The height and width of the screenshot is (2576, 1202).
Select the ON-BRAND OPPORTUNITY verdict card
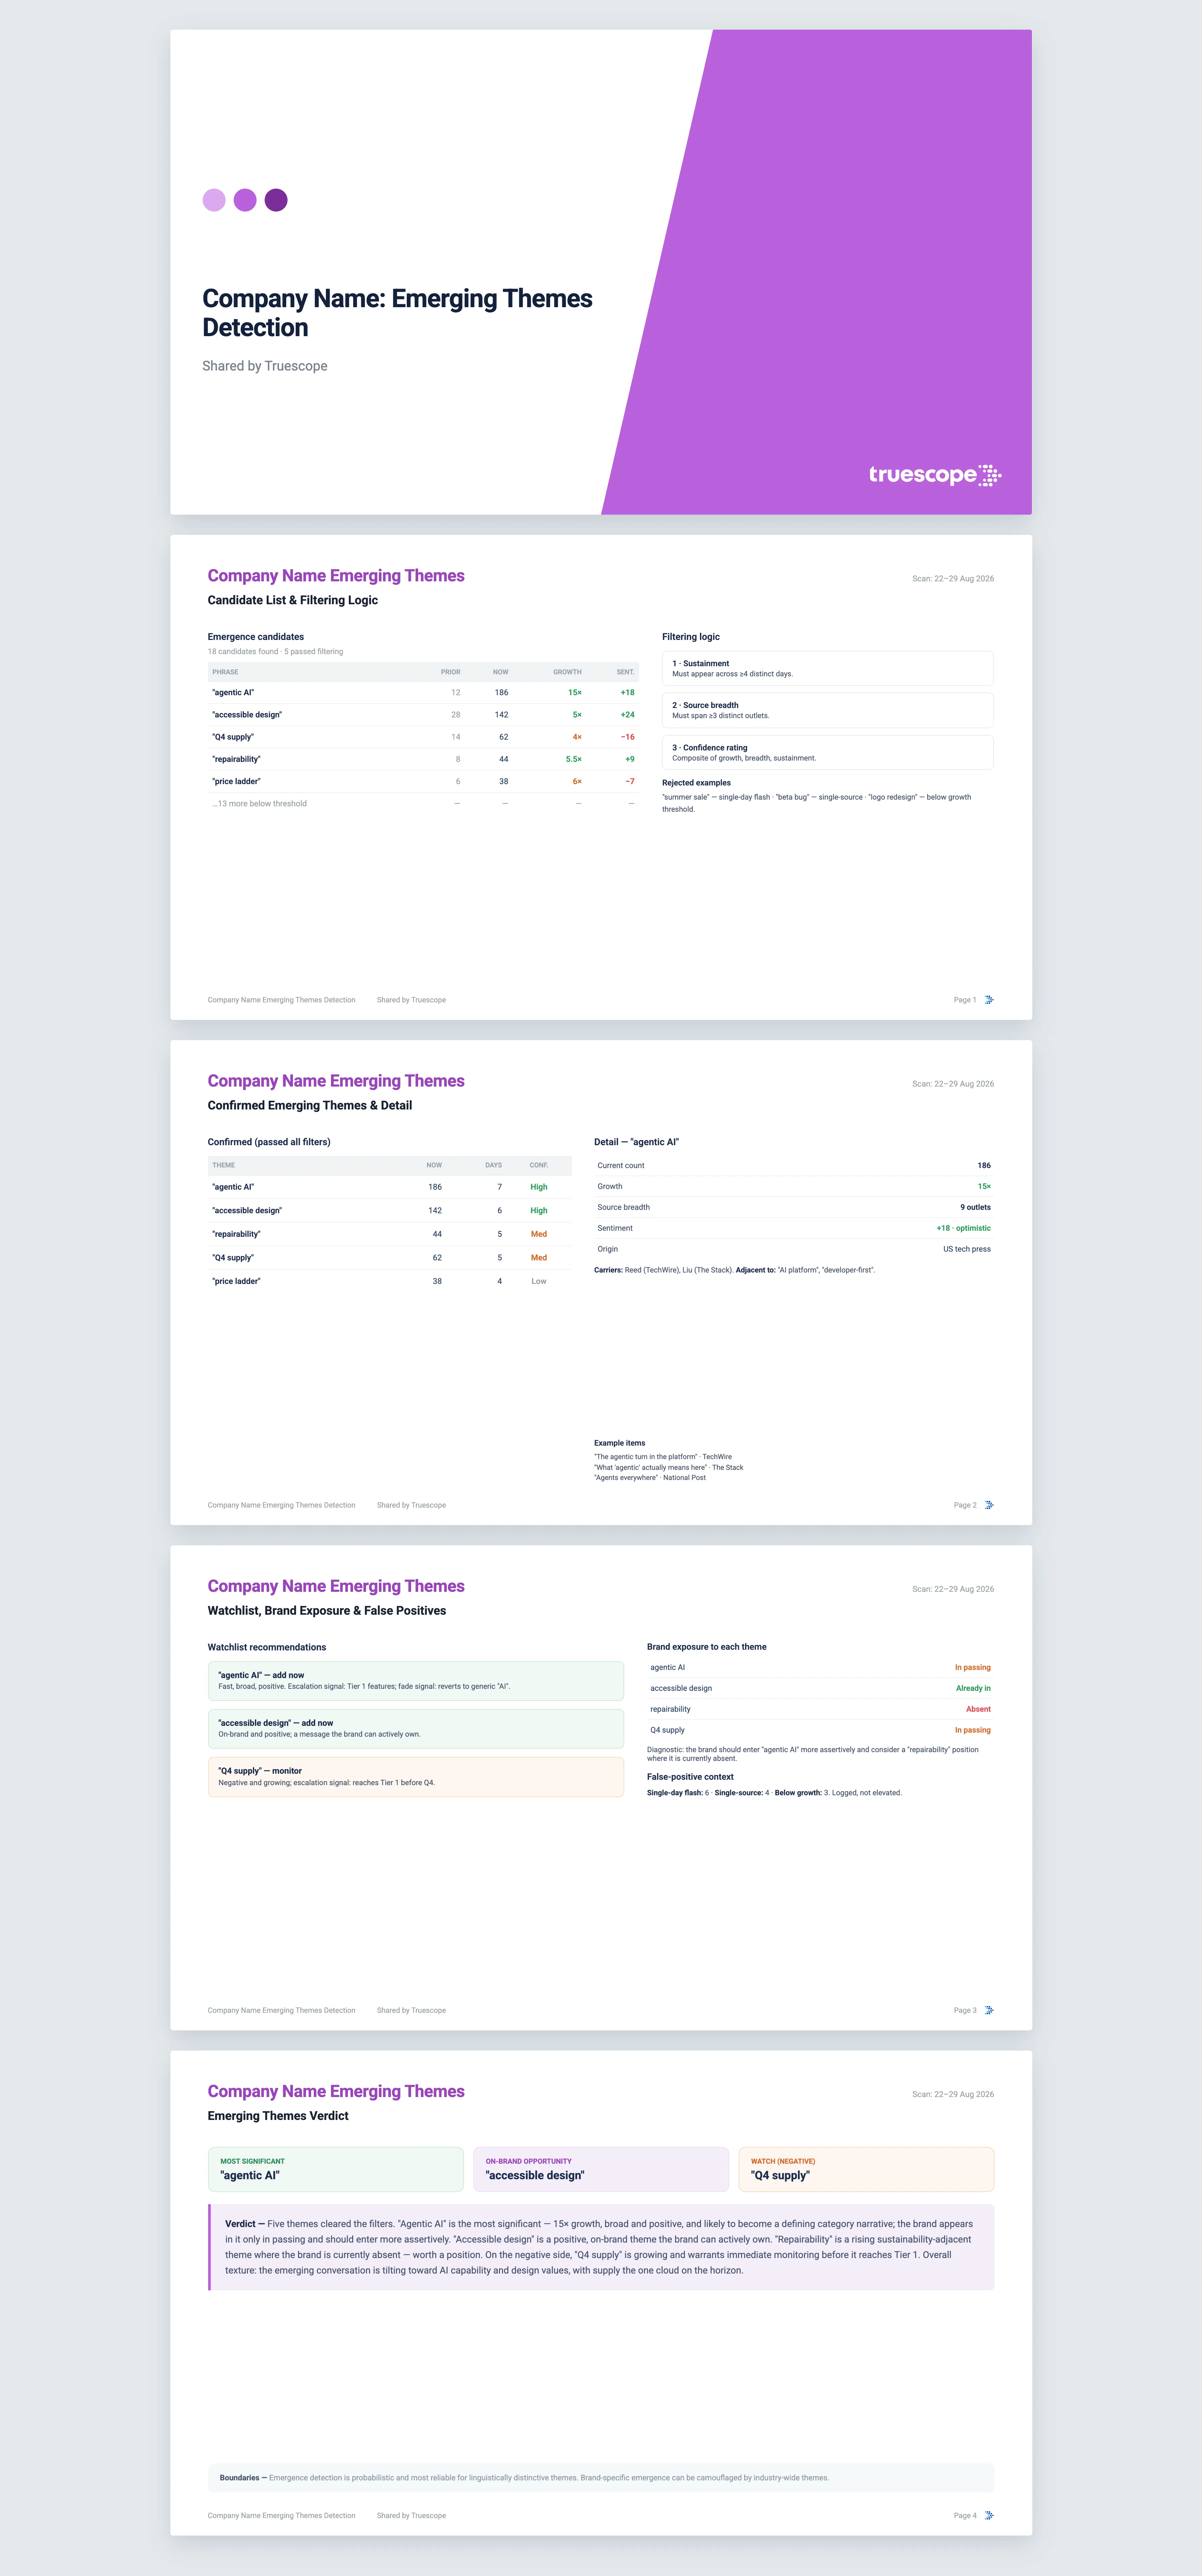pyautogui.click(x=601, y=2169)
